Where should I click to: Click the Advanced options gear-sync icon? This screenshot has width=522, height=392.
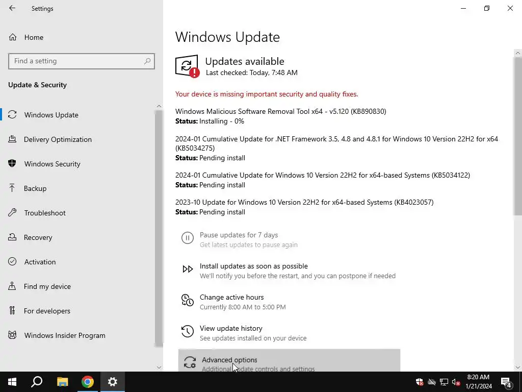coord(190,362)
